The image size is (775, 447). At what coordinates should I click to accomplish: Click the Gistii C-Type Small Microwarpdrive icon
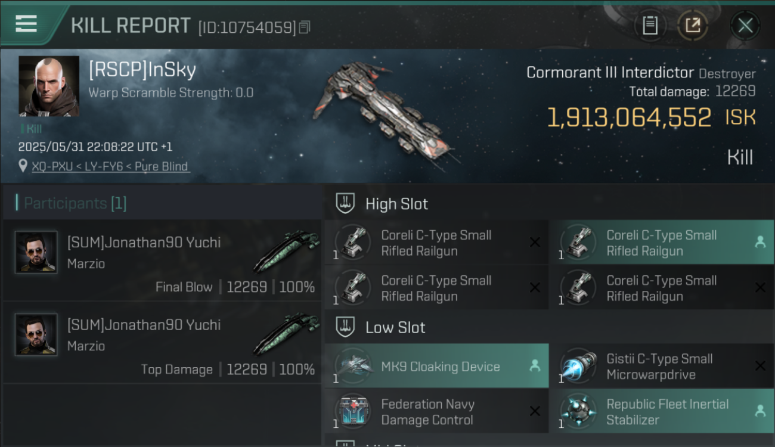578,366
